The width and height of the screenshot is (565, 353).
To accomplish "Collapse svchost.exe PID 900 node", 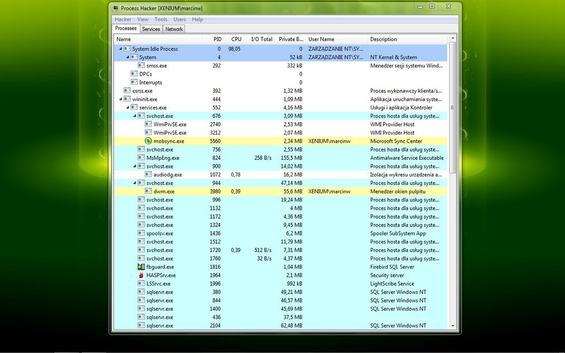I will pos(135,166).
